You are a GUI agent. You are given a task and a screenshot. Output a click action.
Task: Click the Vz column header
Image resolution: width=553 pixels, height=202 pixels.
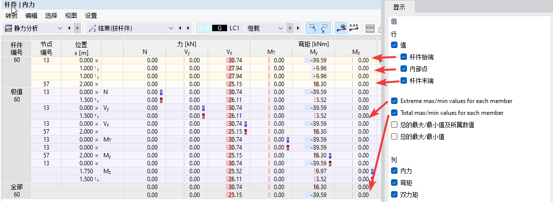(229, 52)
